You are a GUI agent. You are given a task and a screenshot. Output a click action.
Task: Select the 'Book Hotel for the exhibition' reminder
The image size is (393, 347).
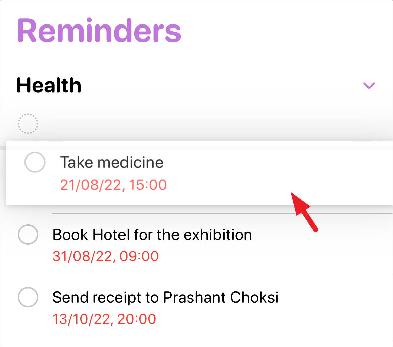[x=152, y=235]
